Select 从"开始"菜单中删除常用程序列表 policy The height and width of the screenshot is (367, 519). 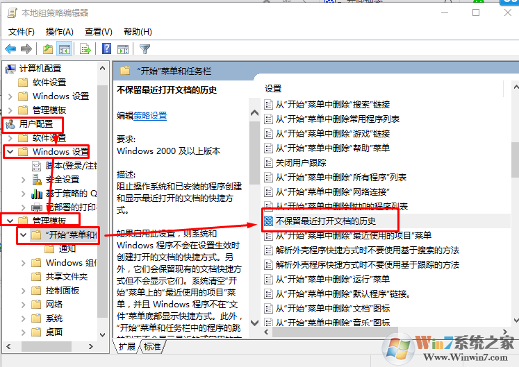coord(338,119)
